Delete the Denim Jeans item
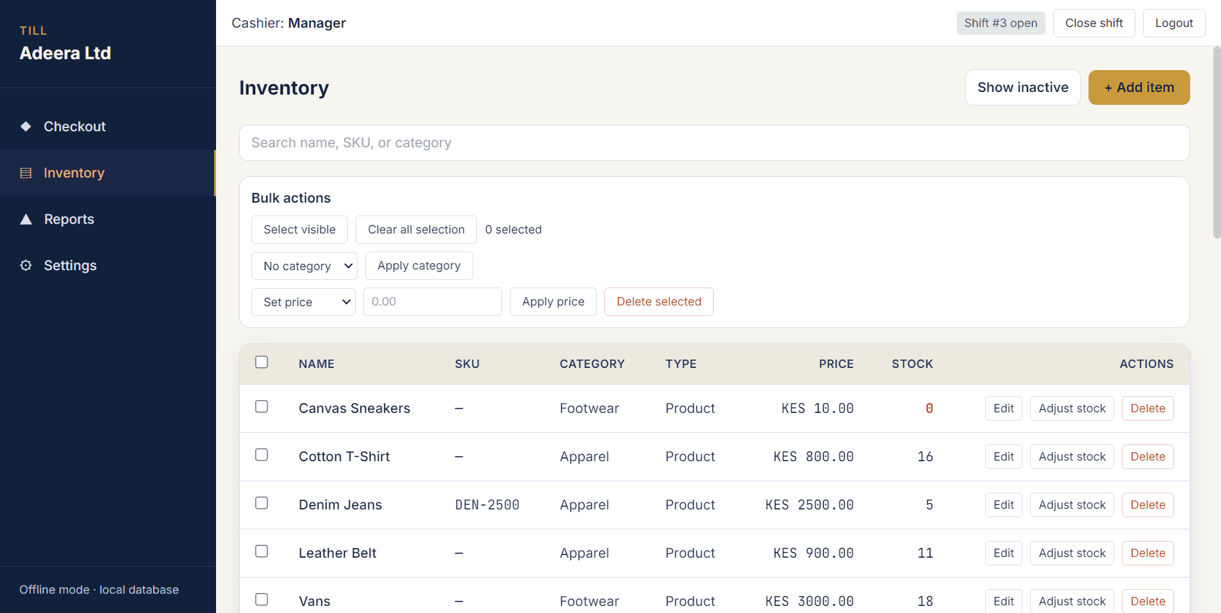 pos(1148,505)
